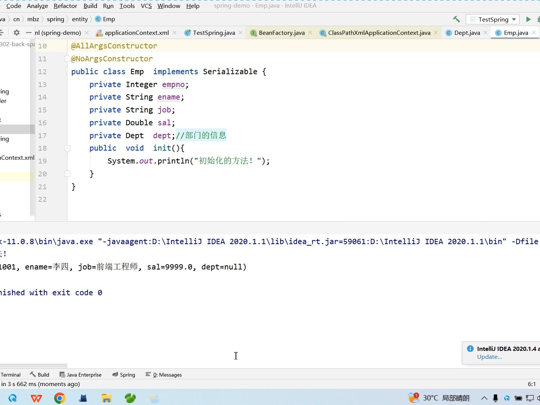Screen dimensions: 540x405
Task: Open project panel settings gear
Action: click(16, 33)
